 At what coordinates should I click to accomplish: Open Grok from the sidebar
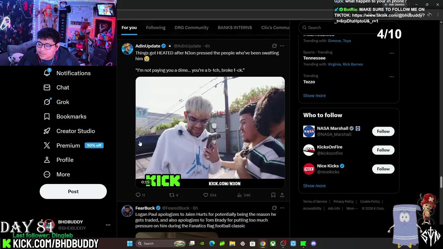(x=56, y=102)
